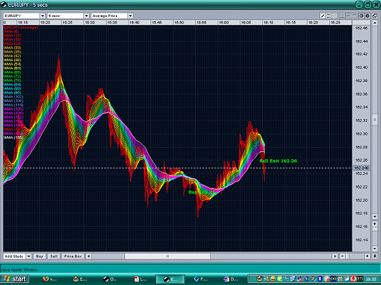Click the up arrow on the price scrollbar
Viewport: 381px width, 285px height.
tap(375, 23)
